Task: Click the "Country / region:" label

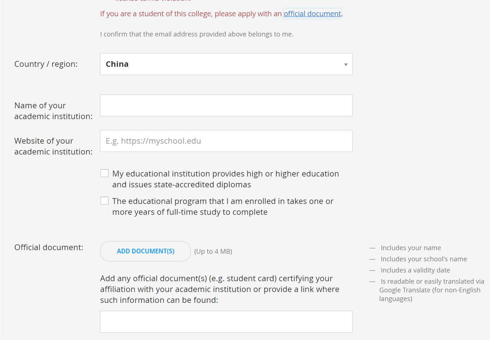Action: (46, 64)
